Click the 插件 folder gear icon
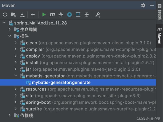The image size is (163, 122). coord(17,36)
